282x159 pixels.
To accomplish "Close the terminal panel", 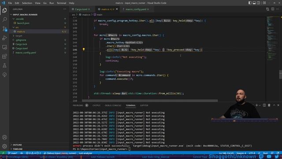I will 278,105.
